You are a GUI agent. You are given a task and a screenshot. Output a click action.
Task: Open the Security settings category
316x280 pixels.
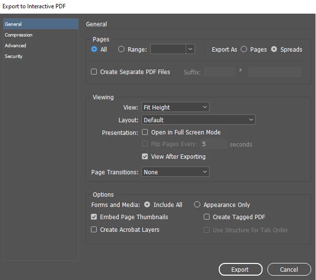(x=41, y=56)
